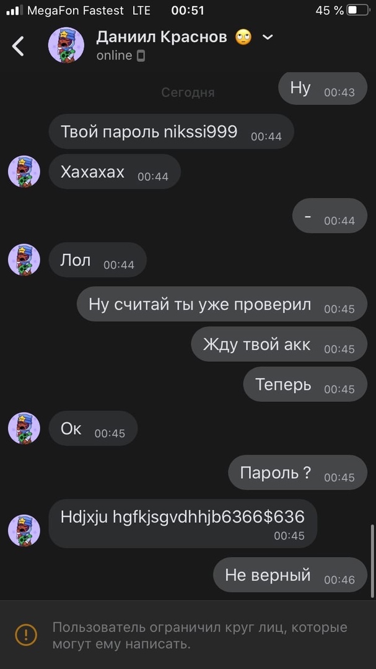
Task: Select the 'Жду твой акк' message
Action: point(279,344)
